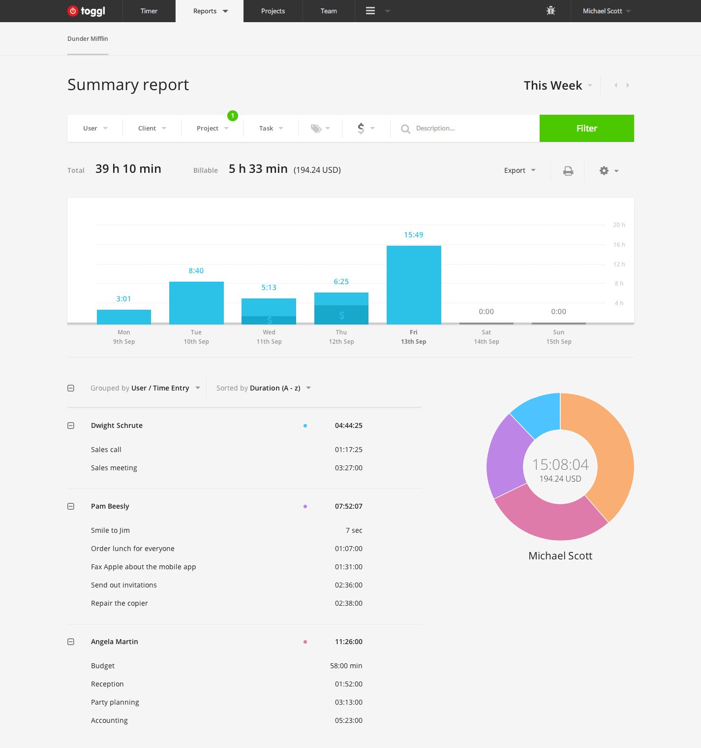Go to the previous week arrow
The height and width of the screenshot is (748, 701).
point(615,86)
